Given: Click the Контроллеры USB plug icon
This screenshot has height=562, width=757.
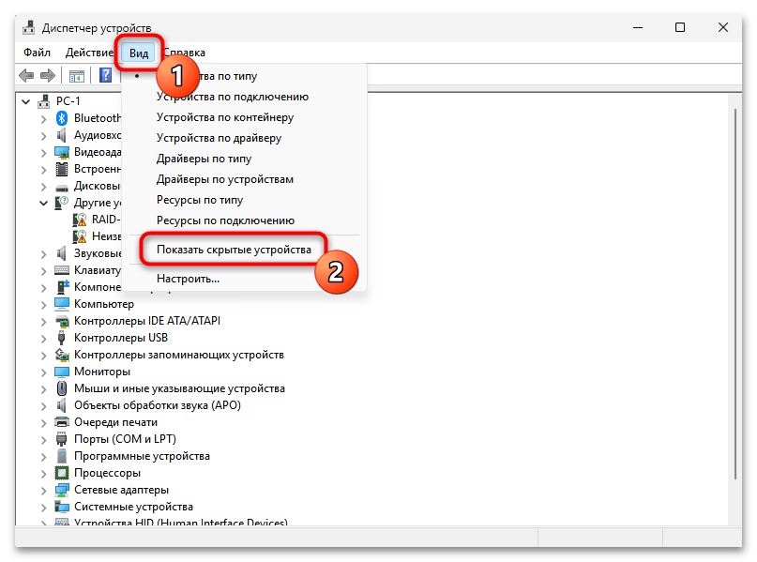Looking at the screenshot, I should [x=62, y=338].
